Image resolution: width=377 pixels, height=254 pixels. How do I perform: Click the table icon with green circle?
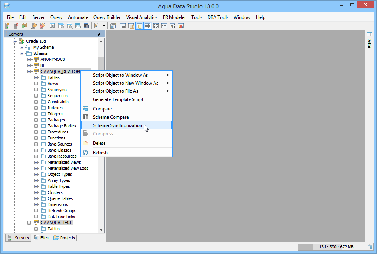(24, 26)
